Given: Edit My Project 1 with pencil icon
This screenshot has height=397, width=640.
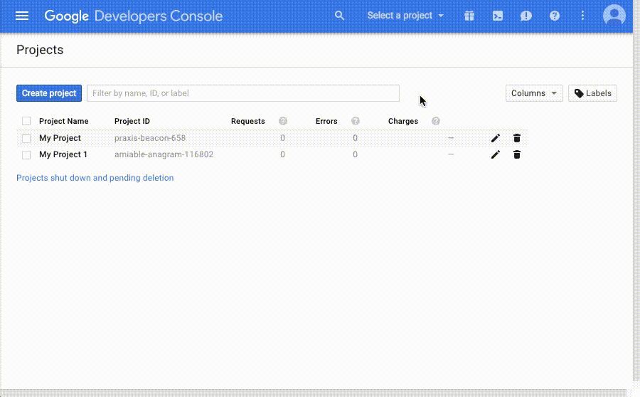Looking at the screenshot, I should pyautogui.click(x=496, y=154).
